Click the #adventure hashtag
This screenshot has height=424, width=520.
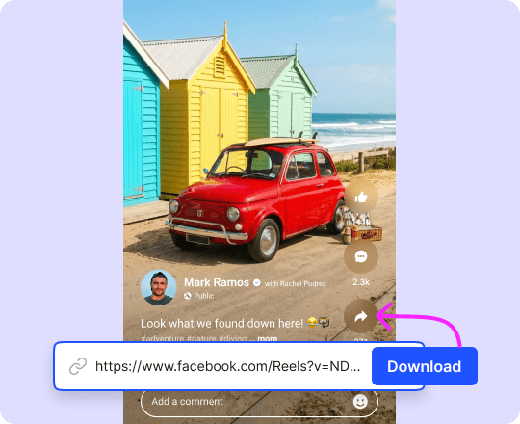163,339
